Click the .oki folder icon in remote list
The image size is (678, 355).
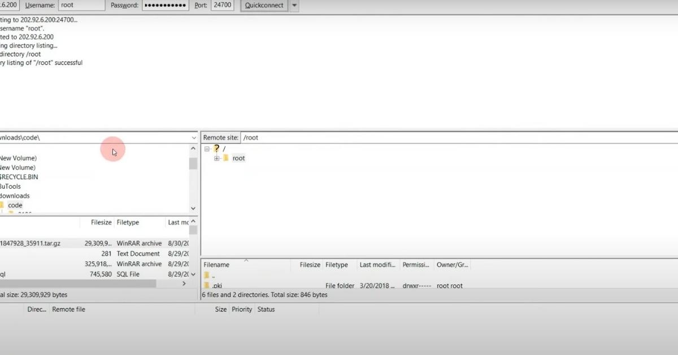207,285
